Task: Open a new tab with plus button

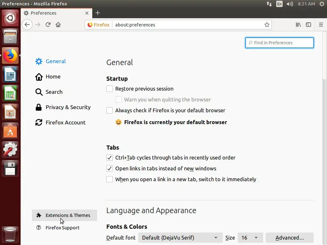Action: (x=98, y=13)
